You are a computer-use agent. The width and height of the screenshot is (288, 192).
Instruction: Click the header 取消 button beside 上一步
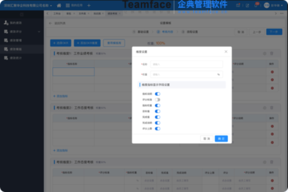click(x=241, y=32)
